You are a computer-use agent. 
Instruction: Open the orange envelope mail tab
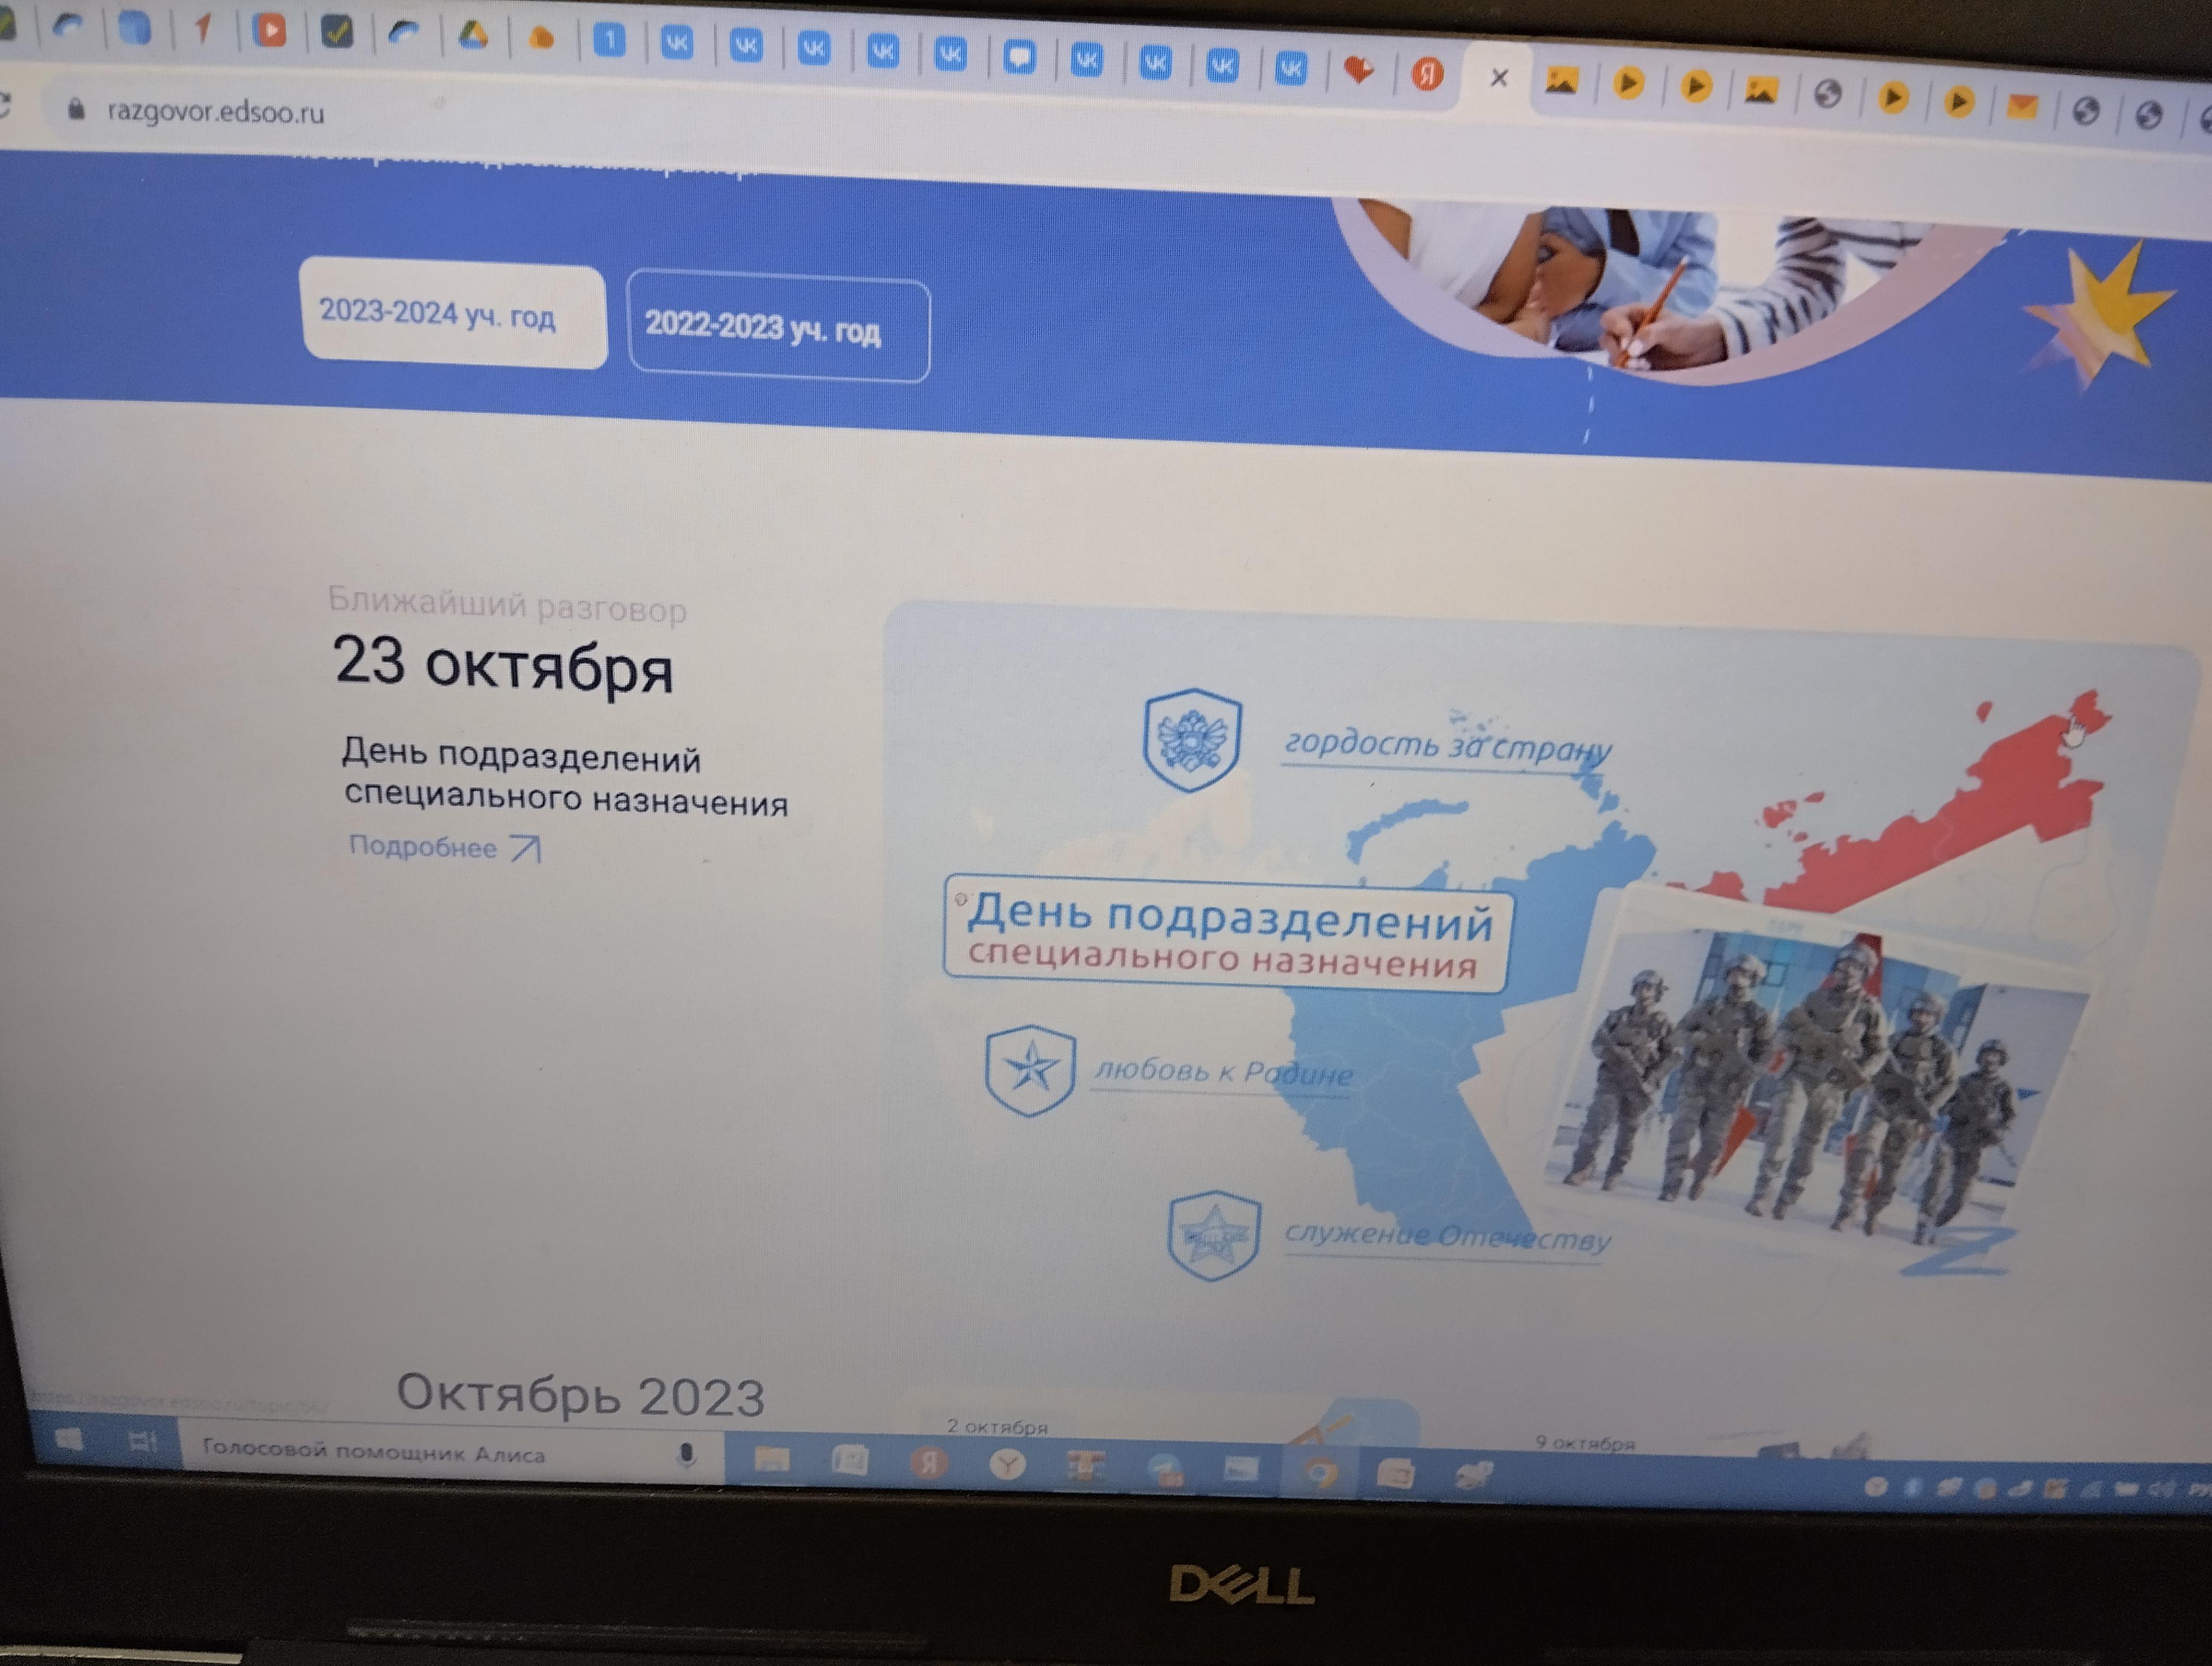click(2022, 106)
